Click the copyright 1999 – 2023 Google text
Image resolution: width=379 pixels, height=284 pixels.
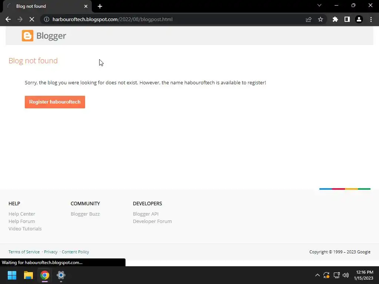pos(340,252)
